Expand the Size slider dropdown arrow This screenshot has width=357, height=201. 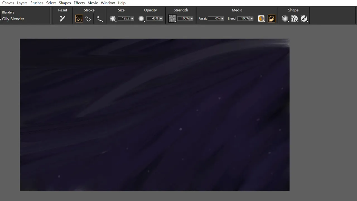coord(132,19)
